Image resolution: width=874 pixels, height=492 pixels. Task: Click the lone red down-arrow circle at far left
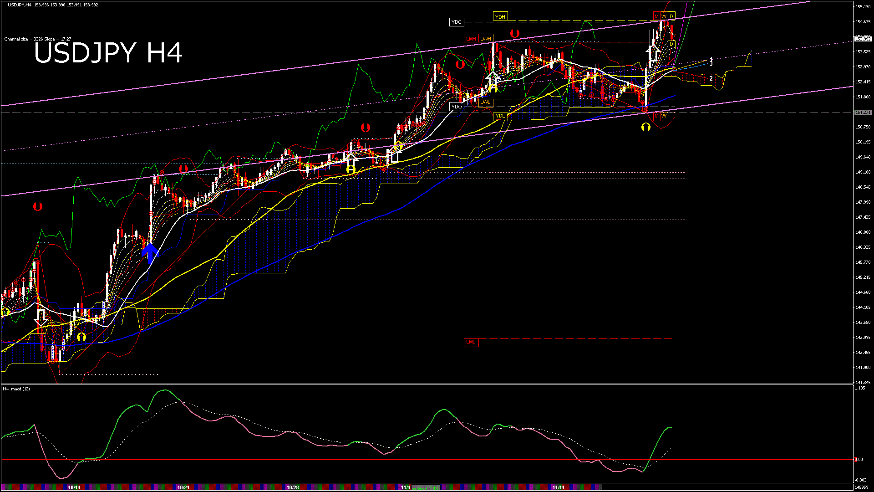[x=38, y=207]
